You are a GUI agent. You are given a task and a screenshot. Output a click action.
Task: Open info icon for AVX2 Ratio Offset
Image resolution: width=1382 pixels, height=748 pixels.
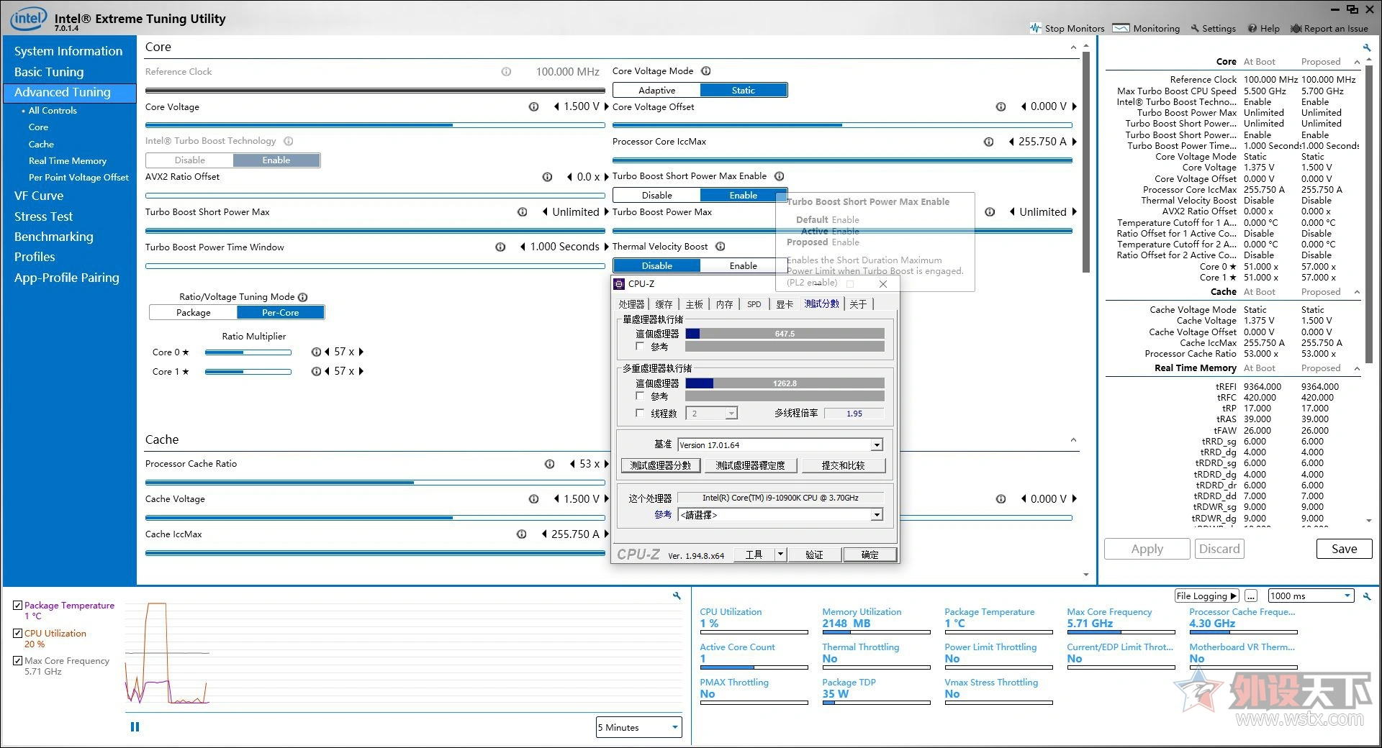[547, 177]
